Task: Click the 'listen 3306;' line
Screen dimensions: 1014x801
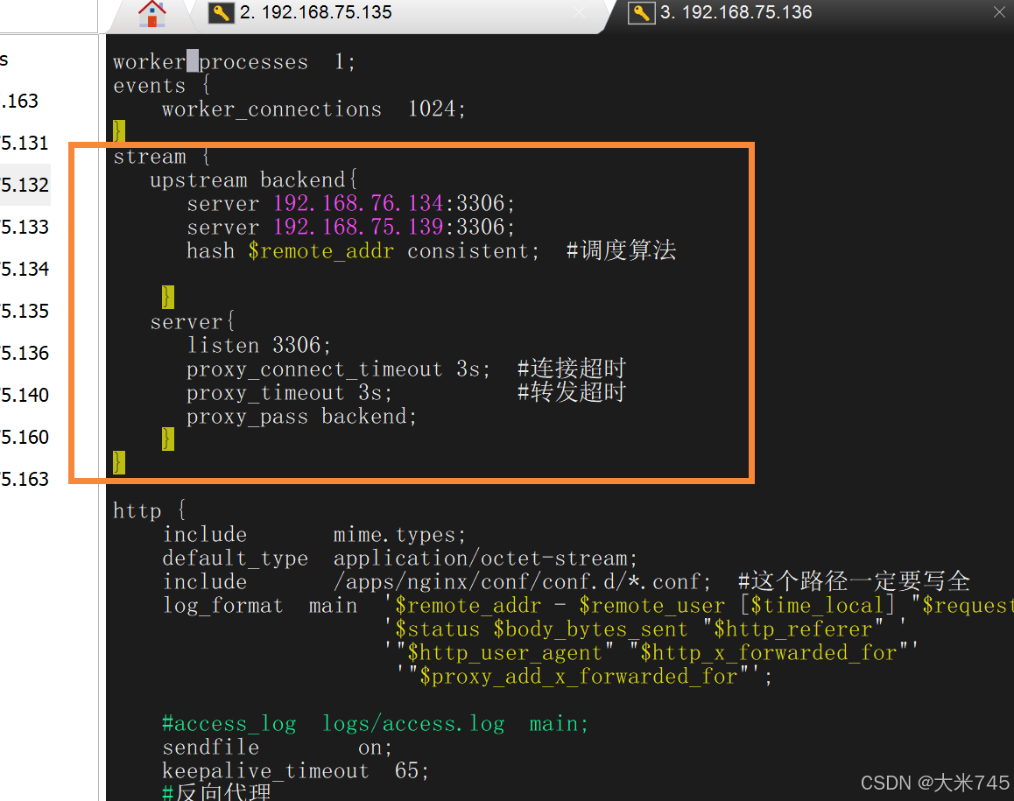Action: pos(258,345)
